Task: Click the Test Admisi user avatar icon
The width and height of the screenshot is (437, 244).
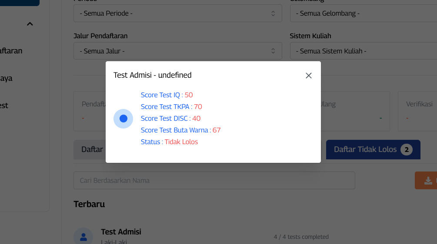Action: 83,237
